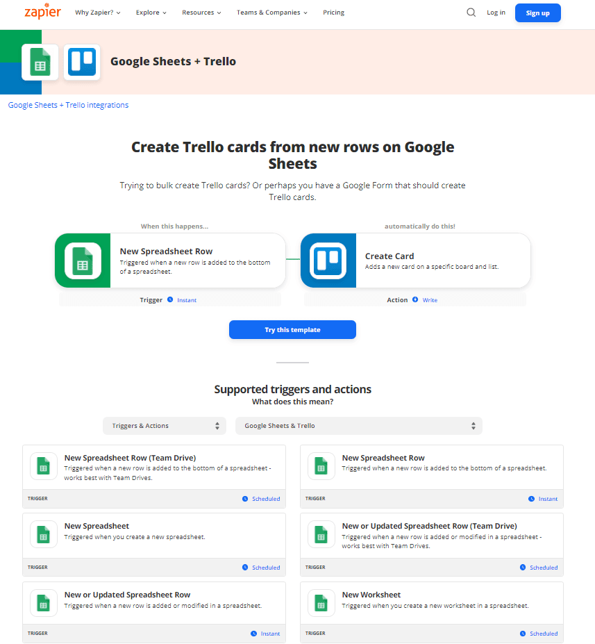Expand the Why Zapier? menu

(x=98, y=13)
